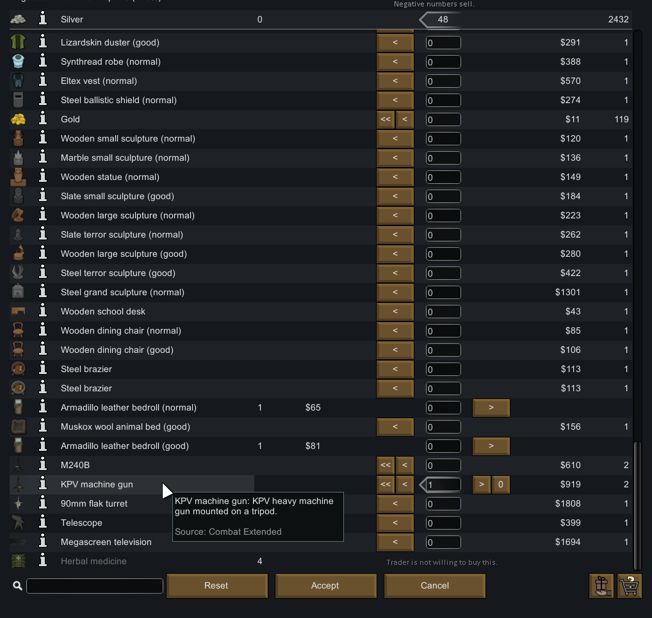Cancel the trade
Image resolution: width=652 pixels, height=618 pixels.
tap(434, 585)
